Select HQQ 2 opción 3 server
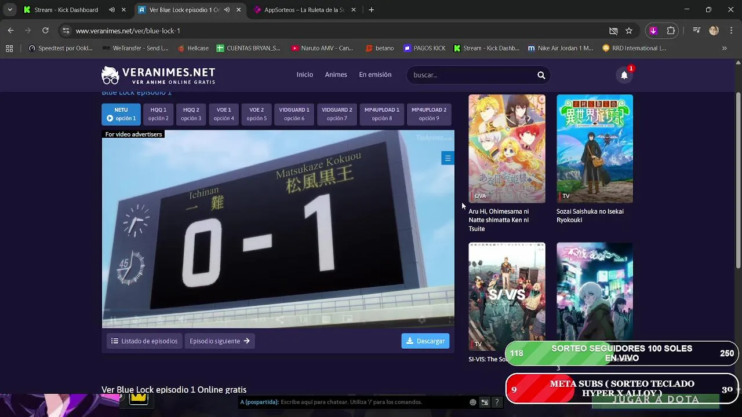 191,114
